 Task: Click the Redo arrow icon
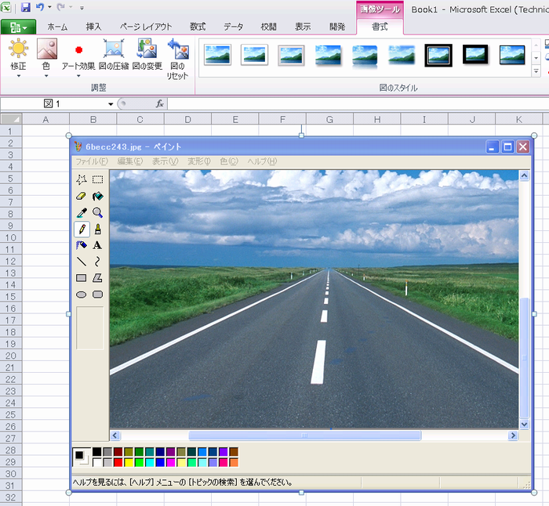[x=61, y=7]
